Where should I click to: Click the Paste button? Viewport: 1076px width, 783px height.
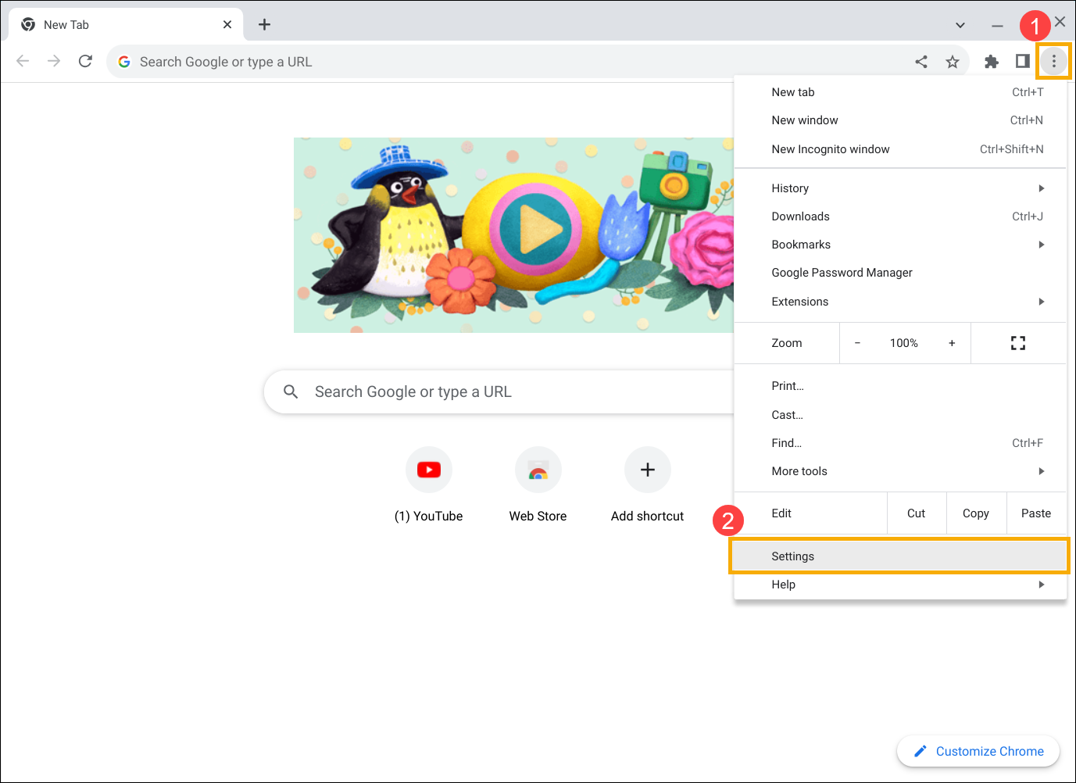pos(1036,513)
